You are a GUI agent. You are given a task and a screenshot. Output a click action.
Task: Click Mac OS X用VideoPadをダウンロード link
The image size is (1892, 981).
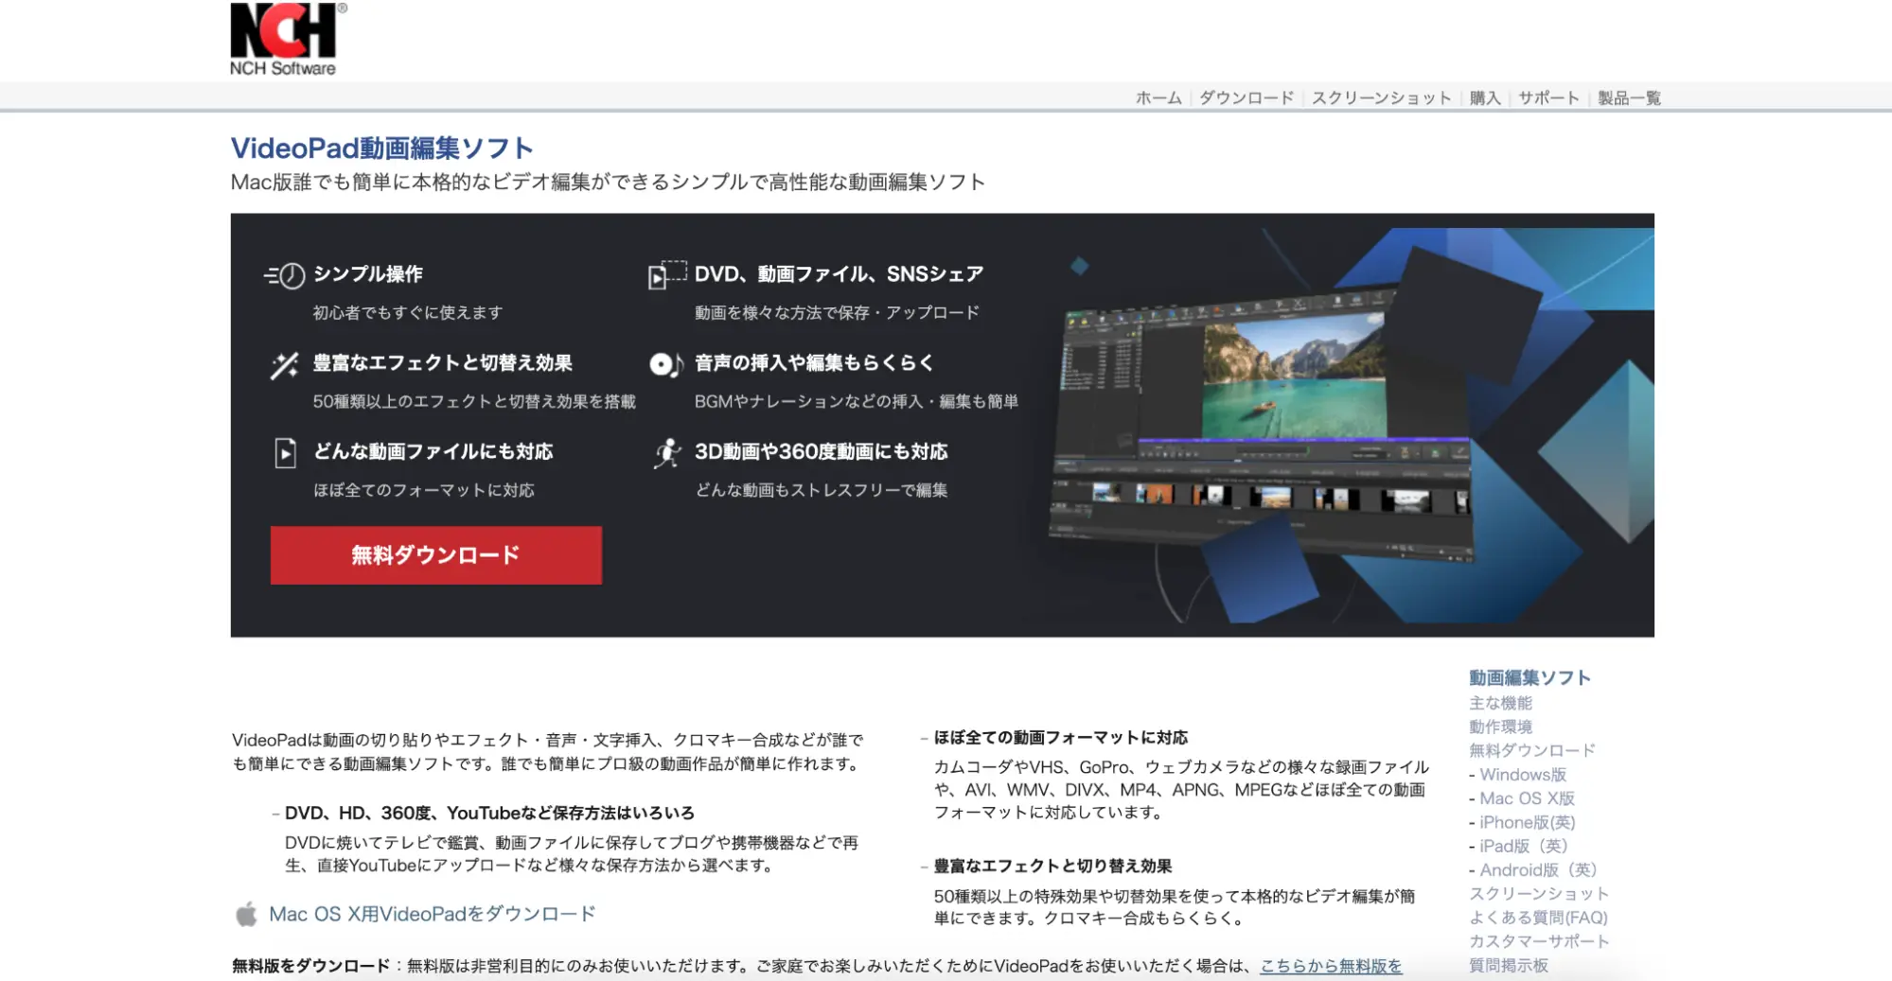[x=433, y=914]
